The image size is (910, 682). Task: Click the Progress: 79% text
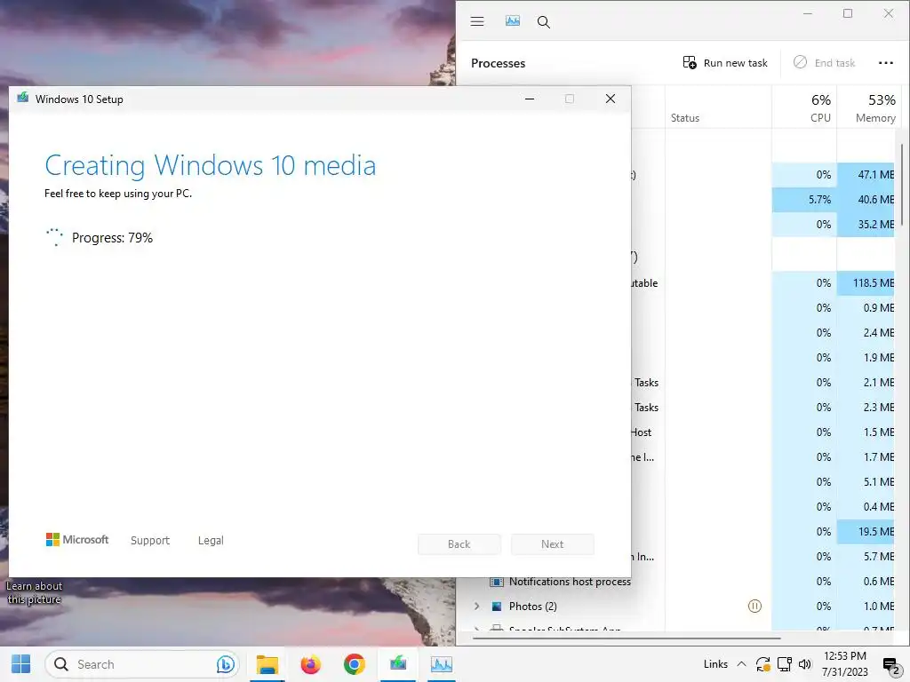(x=112, y=238)
